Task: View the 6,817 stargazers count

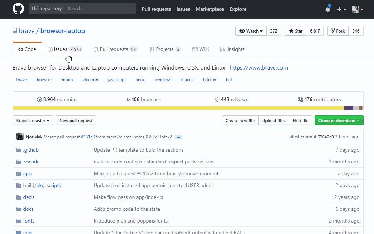Action: click(315, 31)
